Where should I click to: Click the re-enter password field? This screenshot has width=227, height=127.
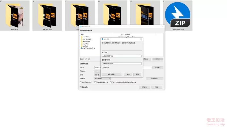[x=122, y=63]
